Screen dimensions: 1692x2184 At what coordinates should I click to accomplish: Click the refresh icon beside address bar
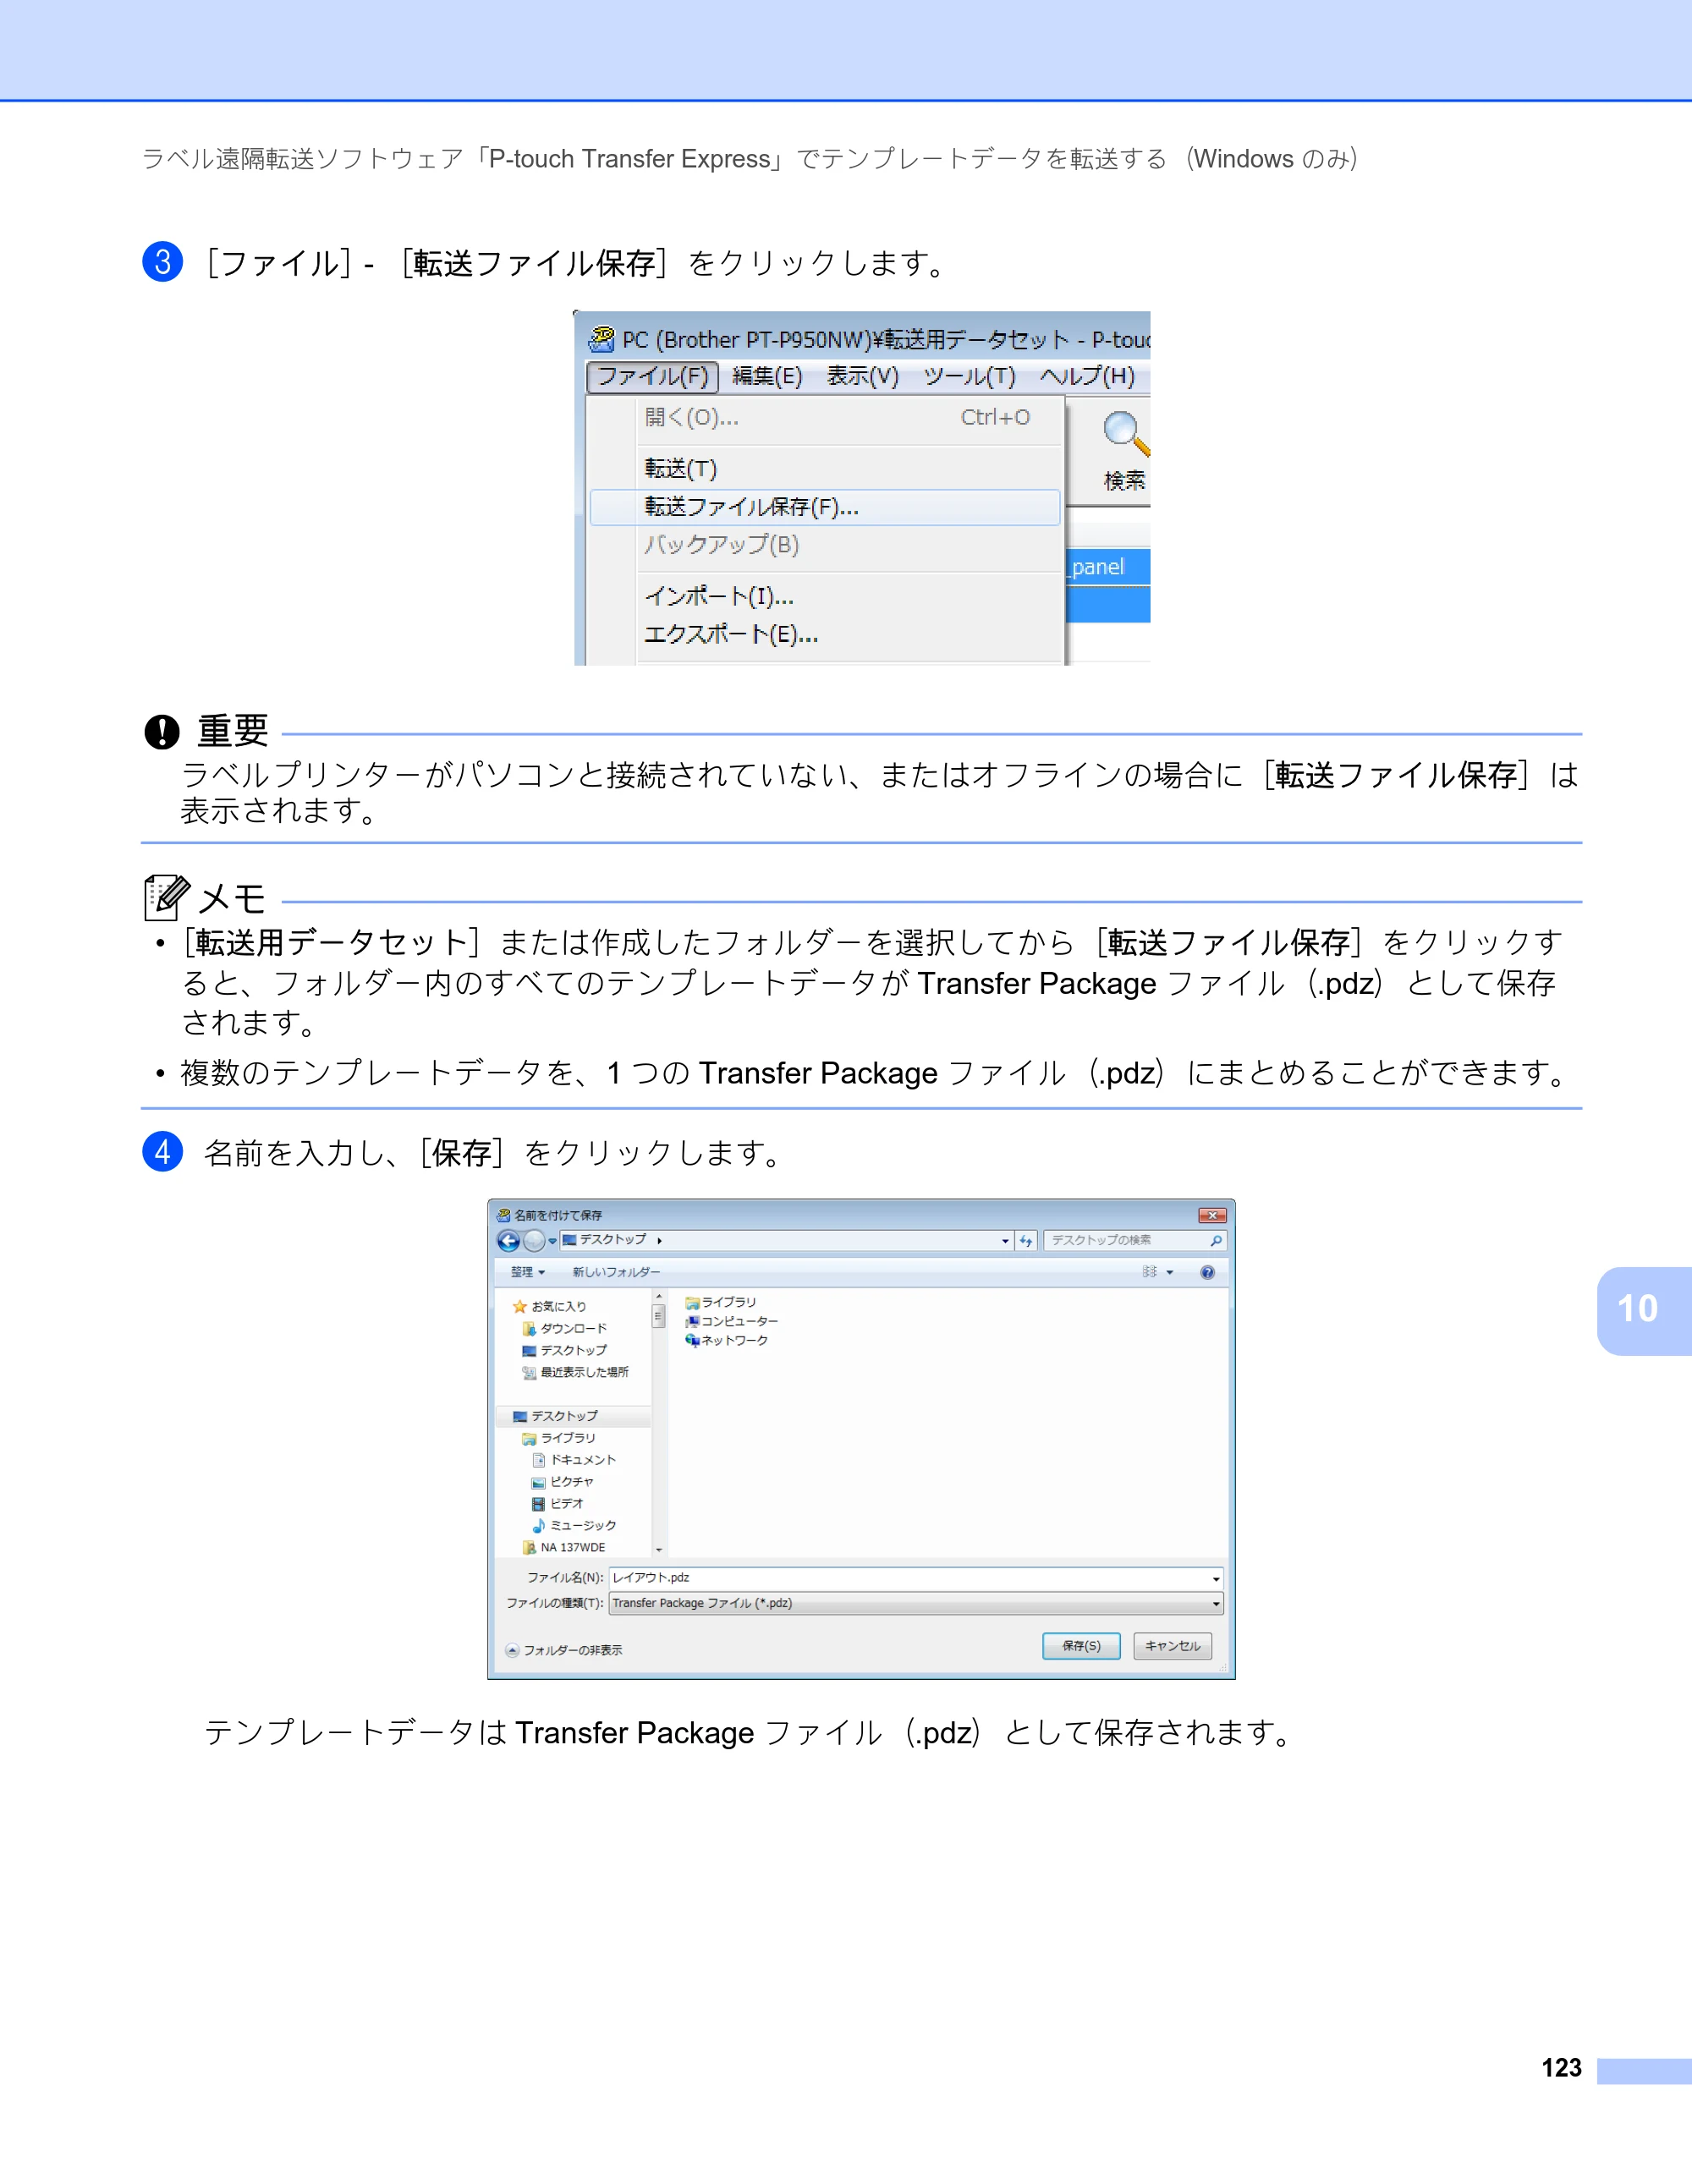click(1026, 1241)
